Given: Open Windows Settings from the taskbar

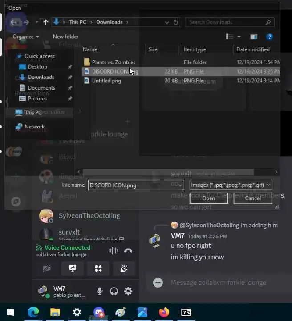Looking at the screenshot, I should tap(77, 312).
